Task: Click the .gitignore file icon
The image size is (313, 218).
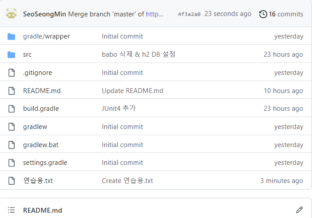Action: (12, 73)
